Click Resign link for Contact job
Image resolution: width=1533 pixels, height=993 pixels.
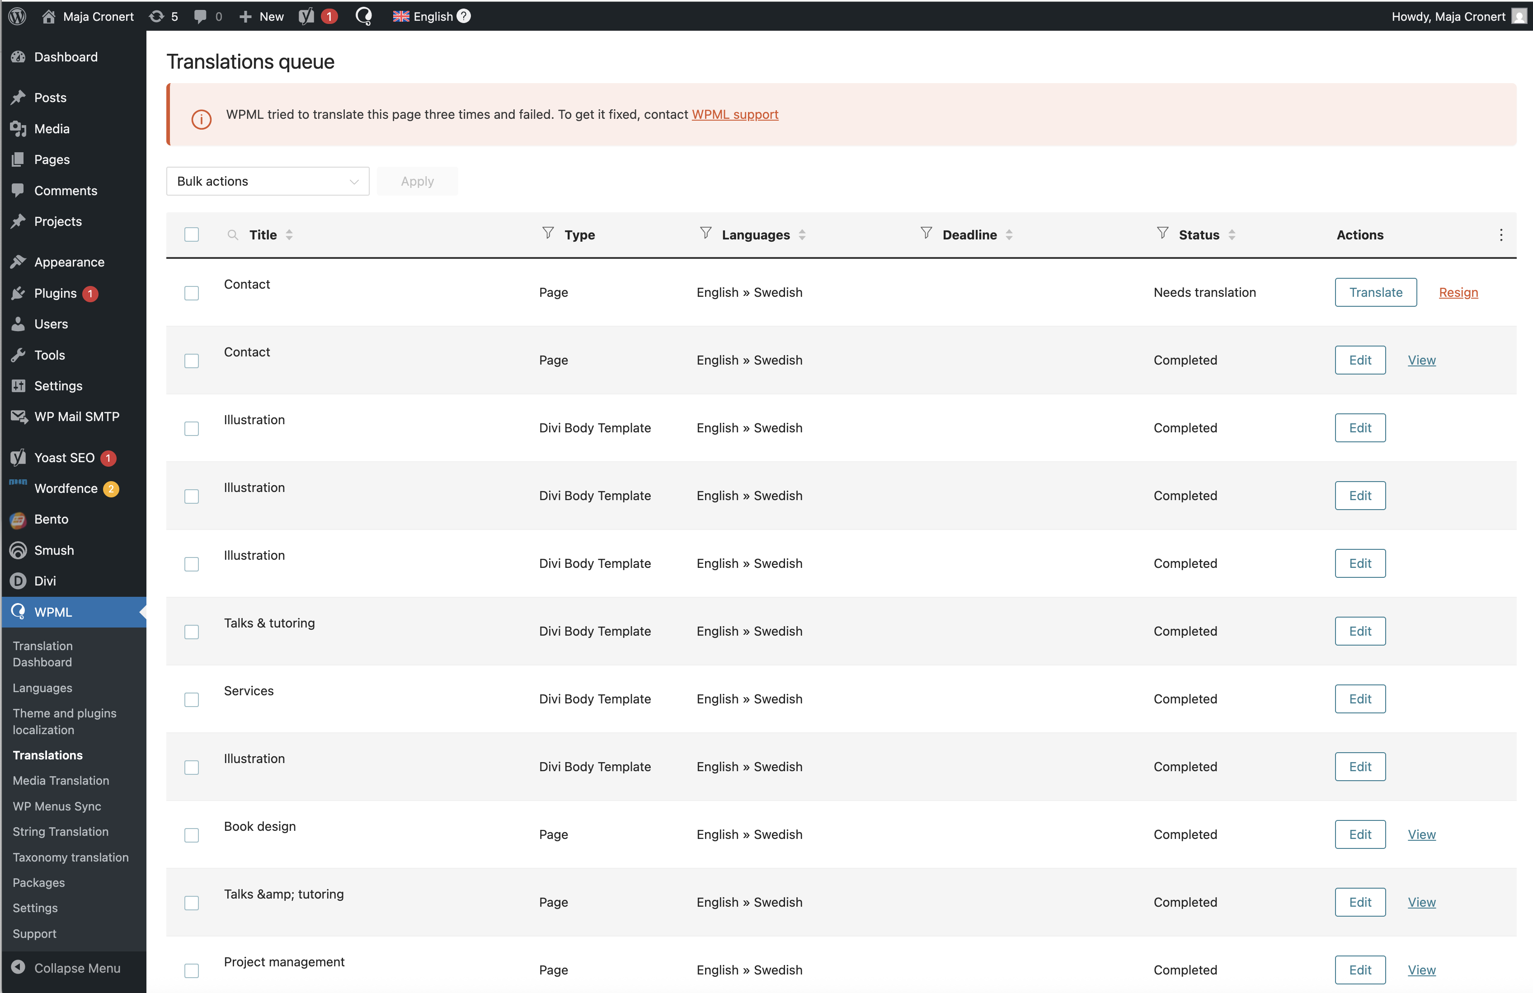click(1458, 292)
